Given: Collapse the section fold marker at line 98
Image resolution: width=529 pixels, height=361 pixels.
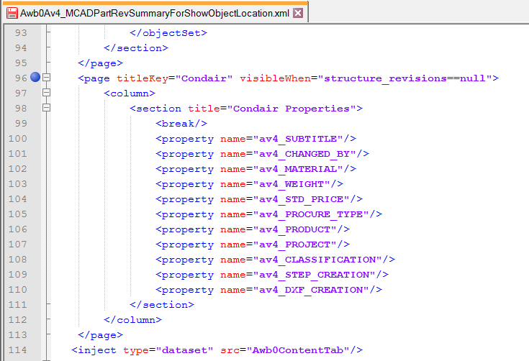Looking at the screenshot, I should pos(47,108).
